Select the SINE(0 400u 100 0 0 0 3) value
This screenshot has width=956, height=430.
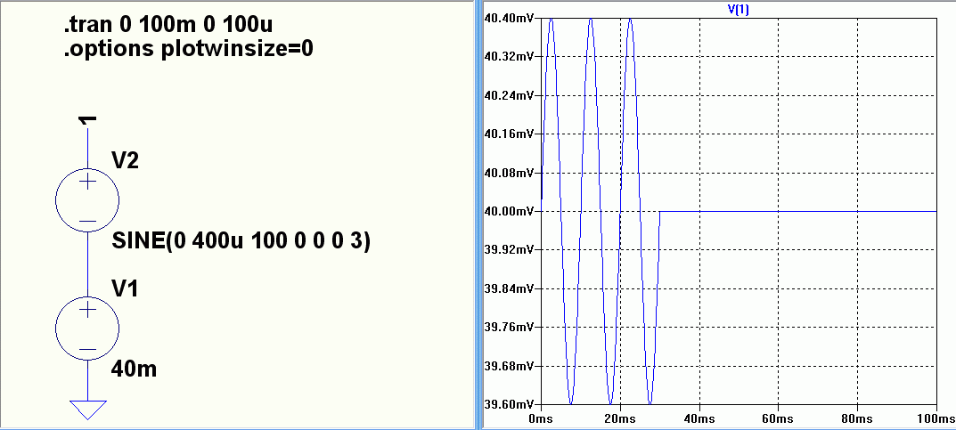pos(241,242)
